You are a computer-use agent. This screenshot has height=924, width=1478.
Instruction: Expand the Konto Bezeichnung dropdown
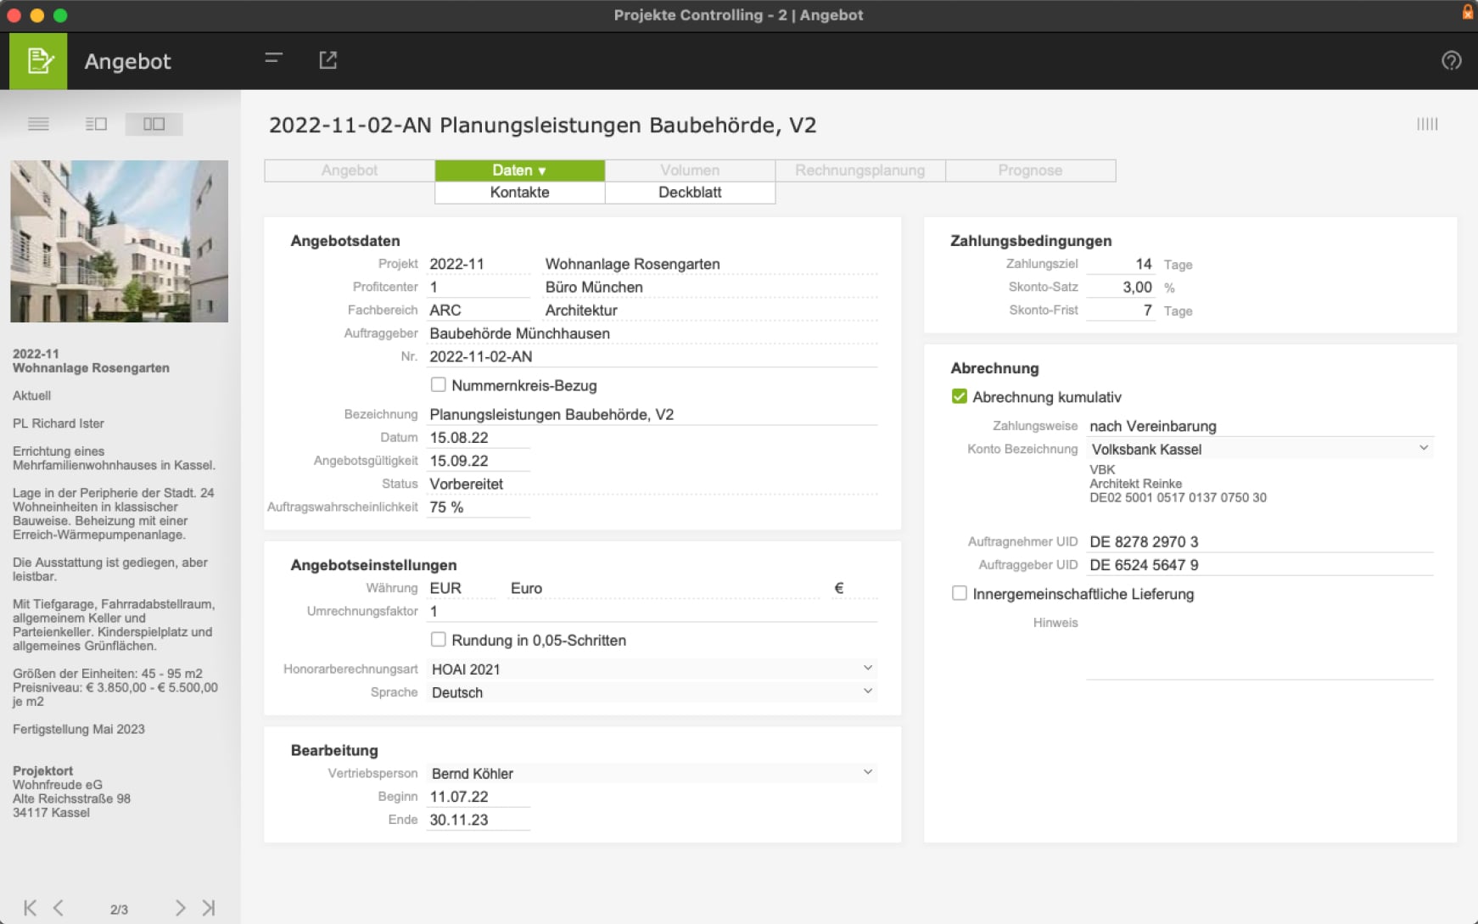[1423, 449]
